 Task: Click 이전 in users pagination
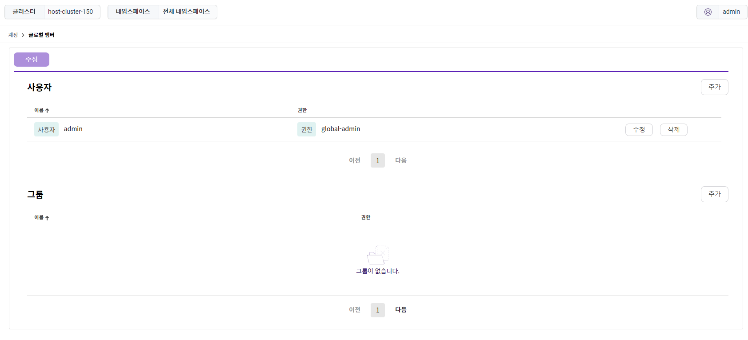pyautogui.click(x=355, y=160)
